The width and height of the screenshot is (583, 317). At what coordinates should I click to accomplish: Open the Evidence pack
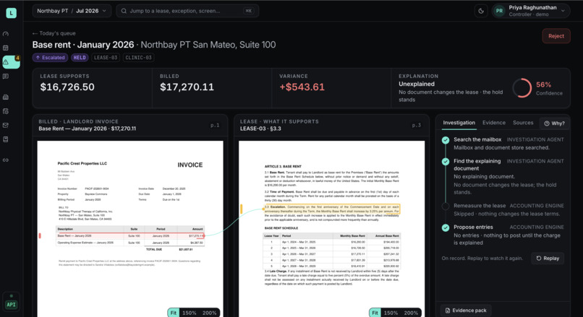coord(466,311)
